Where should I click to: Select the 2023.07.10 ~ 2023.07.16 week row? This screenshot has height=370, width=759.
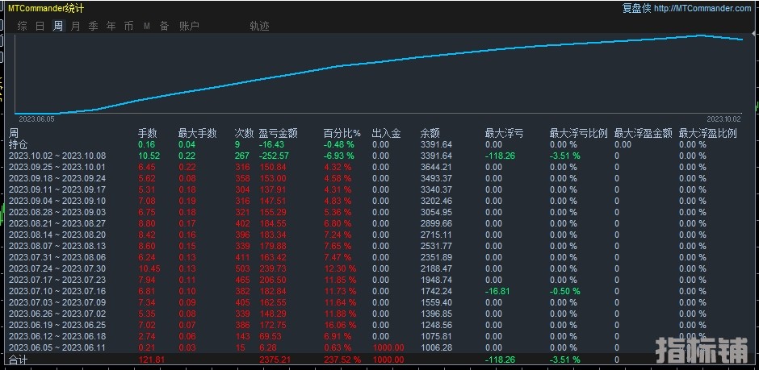coord(57,291)
